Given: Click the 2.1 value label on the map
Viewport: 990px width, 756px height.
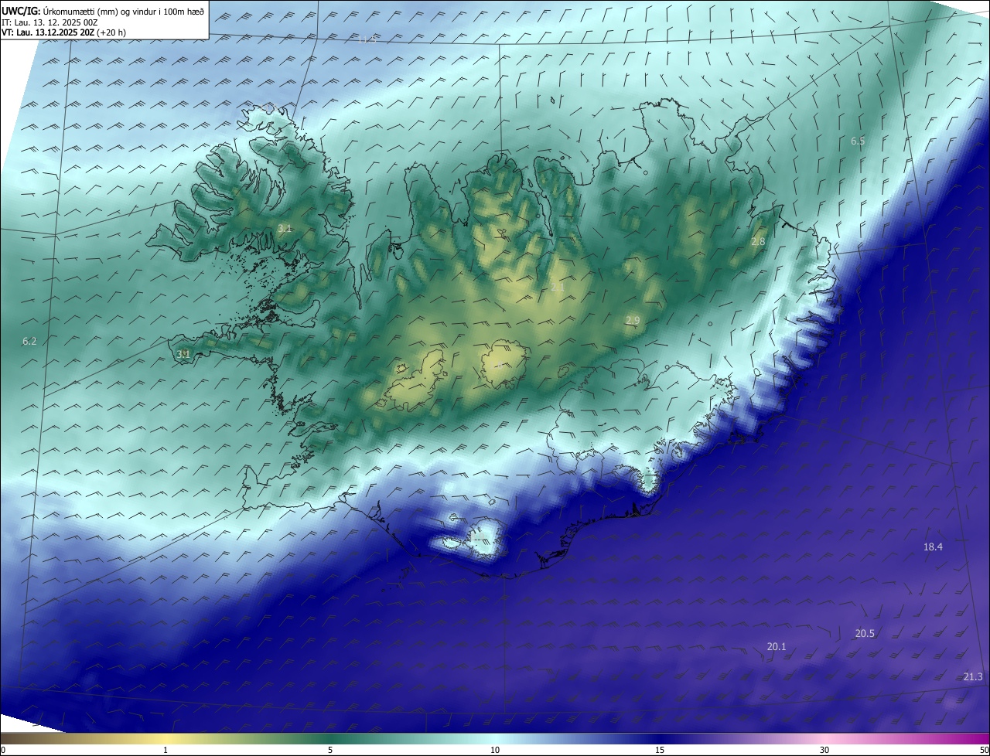Looking at the screenshot, I should 558,288.
